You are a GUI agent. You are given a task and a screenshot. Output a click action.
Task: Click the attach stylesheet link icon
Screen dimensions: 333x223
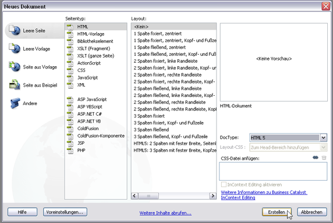click(x=316, y=157)
